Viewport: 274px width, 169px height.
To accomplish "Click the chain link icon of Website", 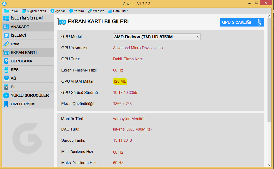I will [90, 11].
